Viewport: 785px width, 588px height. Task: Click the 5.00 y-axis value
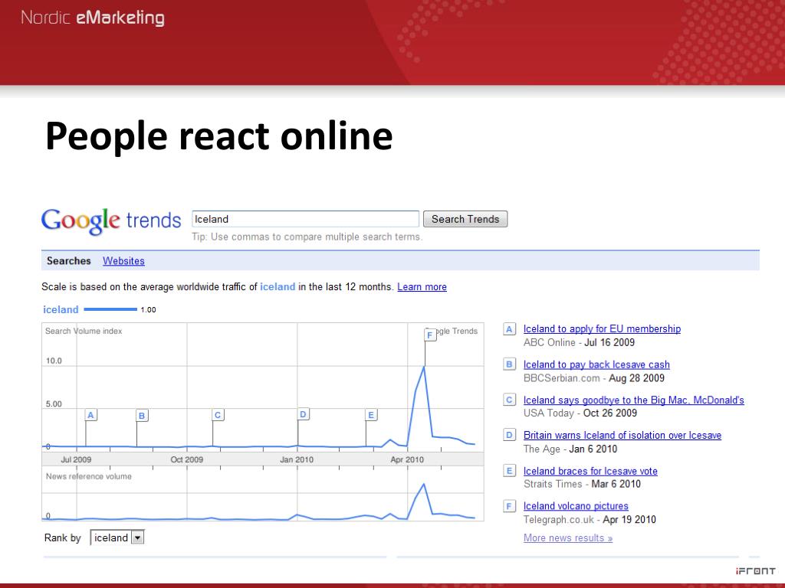pos(54,403)
